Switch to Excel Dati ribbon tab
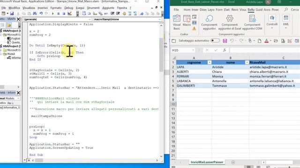The image size is (300, 168). tap(227, 9)
